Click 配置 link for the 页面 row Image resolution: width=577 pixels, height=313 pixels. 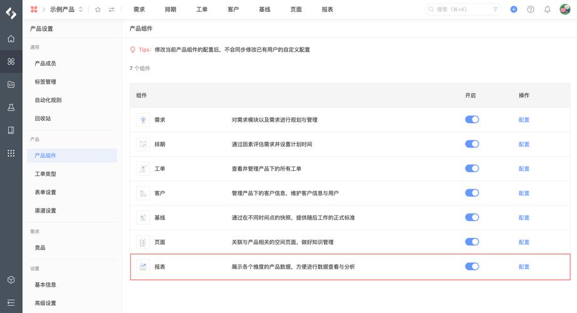click(x=524, y=242)
